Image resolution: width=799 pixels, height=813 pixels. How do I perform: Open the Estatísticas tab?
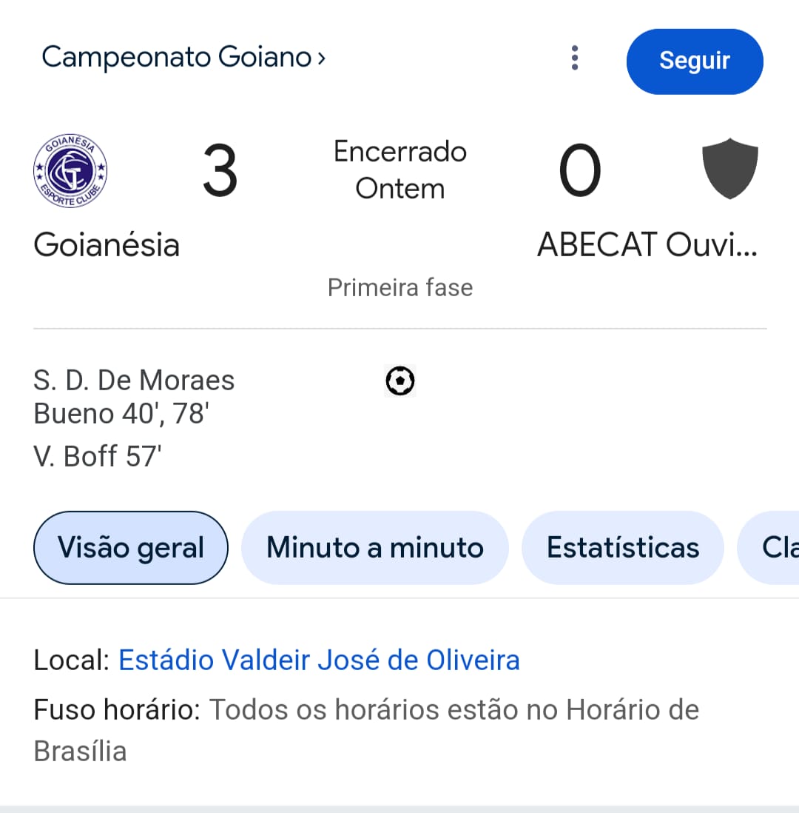622,548
